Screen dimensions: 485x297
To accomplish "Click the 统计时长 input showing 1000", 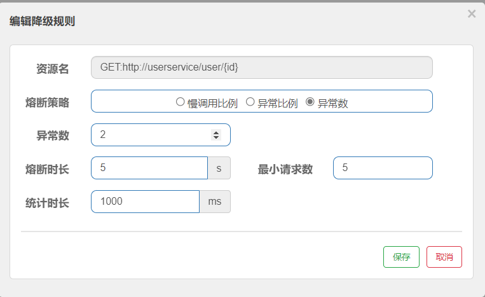I will click(145, 202).
